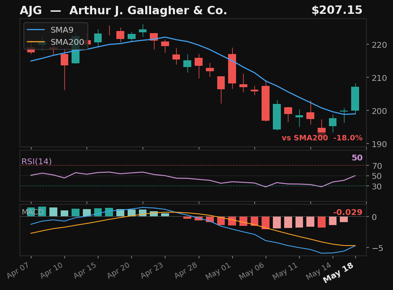Click the Apr 10 date label
393x290 pixels.
(x=52, y=270)
